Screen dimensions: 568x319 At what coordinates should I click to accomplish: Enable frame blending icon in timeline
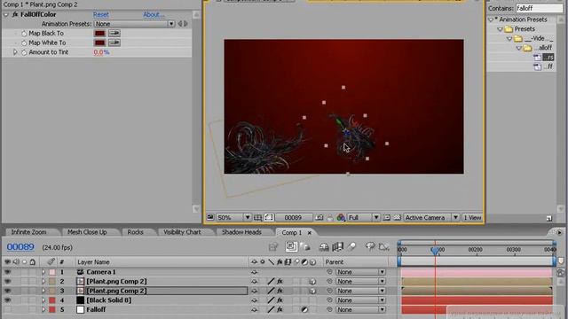pos(337,247)
